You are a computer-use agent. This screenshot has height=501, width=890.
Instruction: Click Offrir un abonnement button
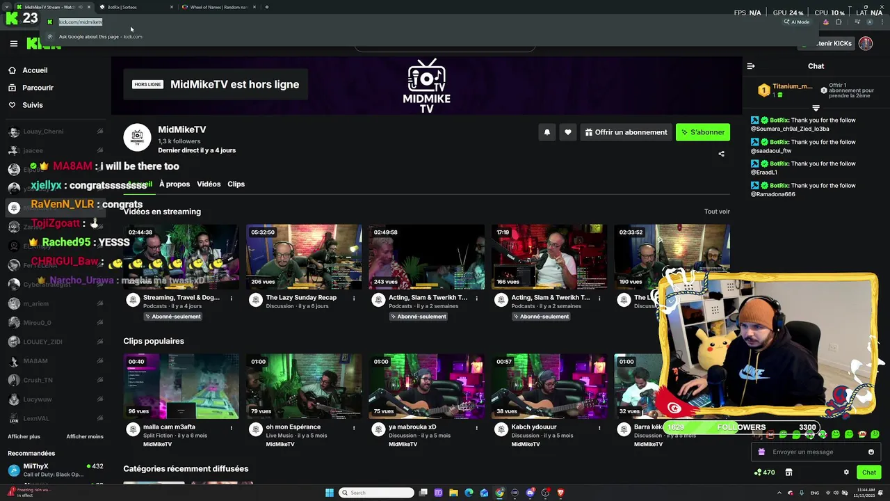pyautogui.click(x=626, y=132)
